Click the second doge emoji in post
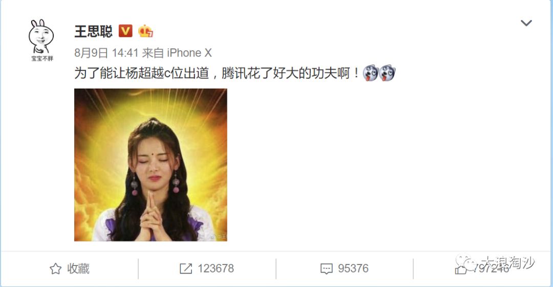553x287 pixels. click(x=387, y=73)
